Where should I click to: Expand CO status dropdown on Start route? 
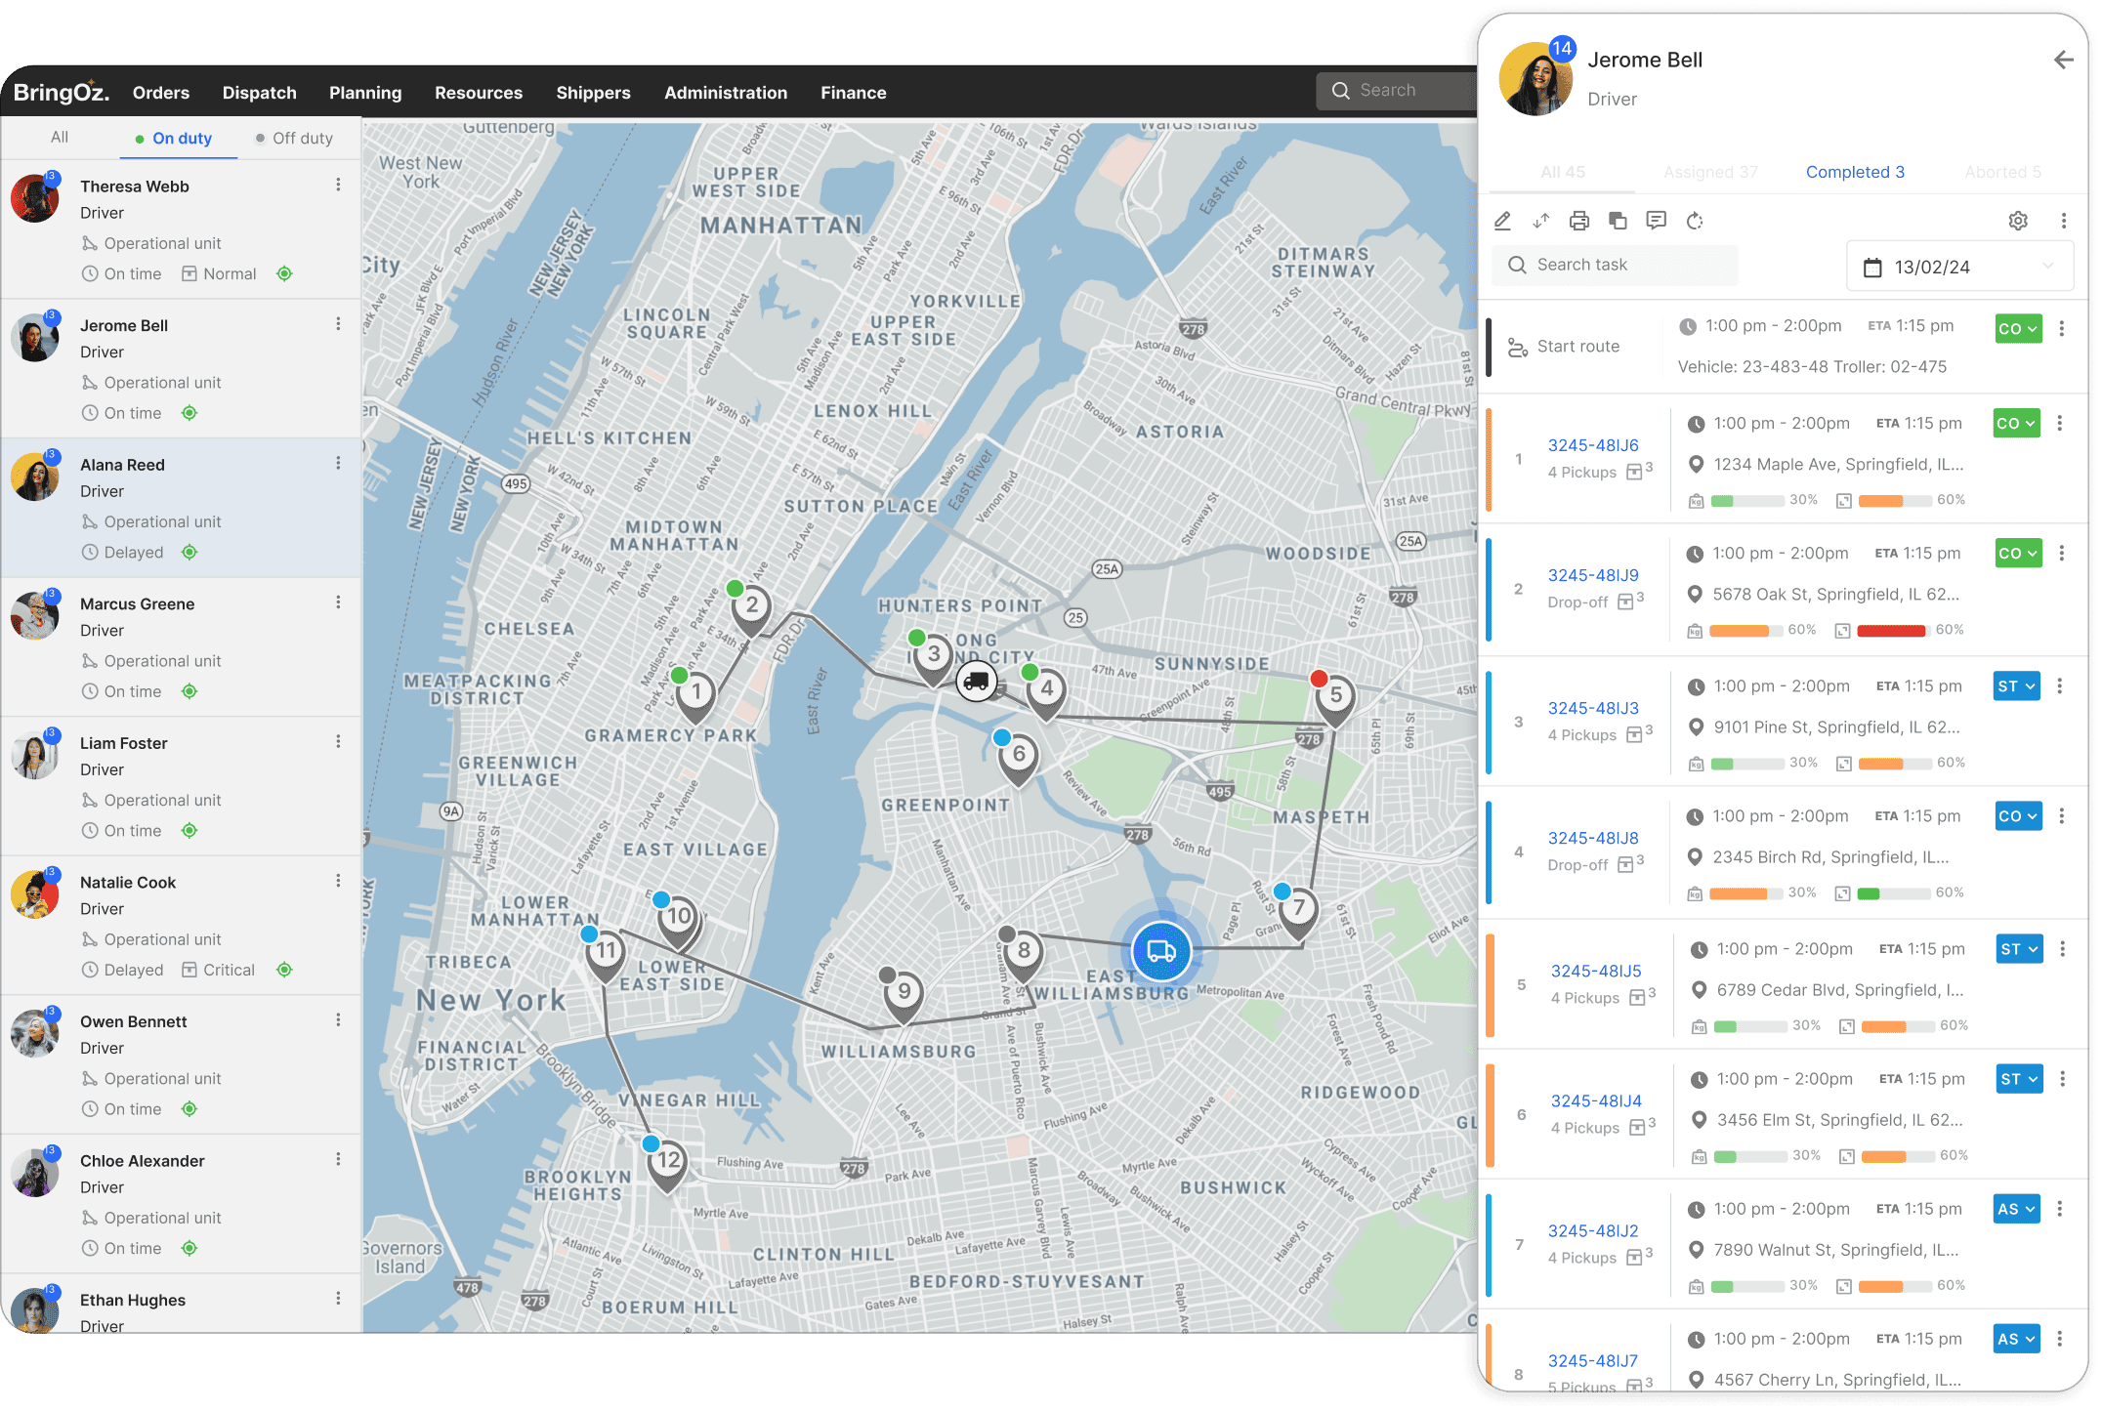[2018, 328]
